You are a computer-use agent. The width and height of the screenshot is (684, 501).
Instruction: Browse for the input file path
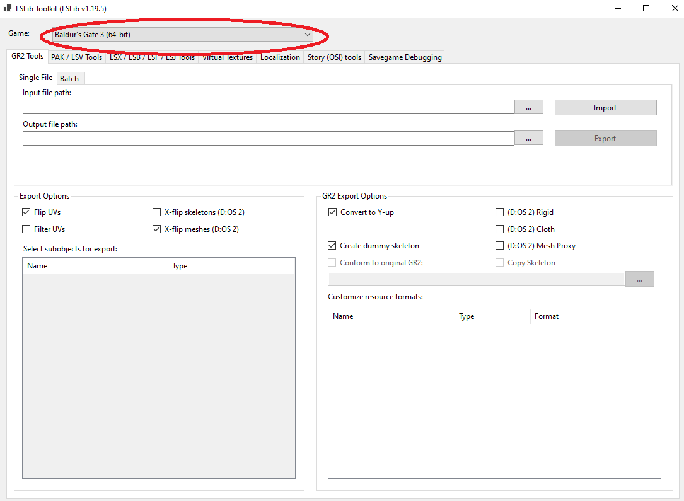point(529,107)
